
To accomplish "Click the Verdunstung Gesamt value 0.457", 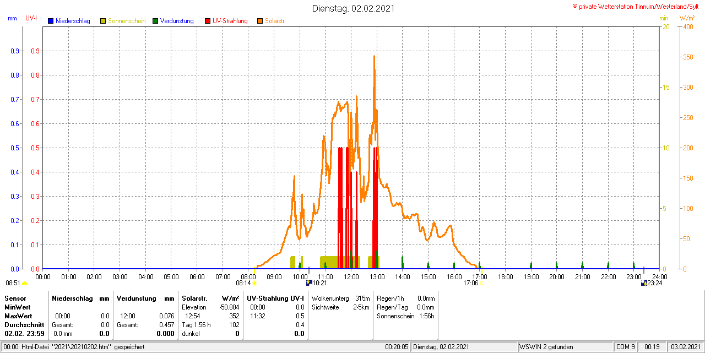I will 167,325.
